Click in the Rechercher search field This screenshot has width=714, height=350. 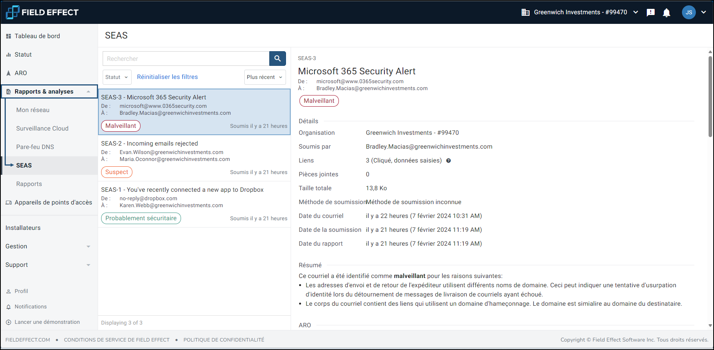click(x=186, y=59)
